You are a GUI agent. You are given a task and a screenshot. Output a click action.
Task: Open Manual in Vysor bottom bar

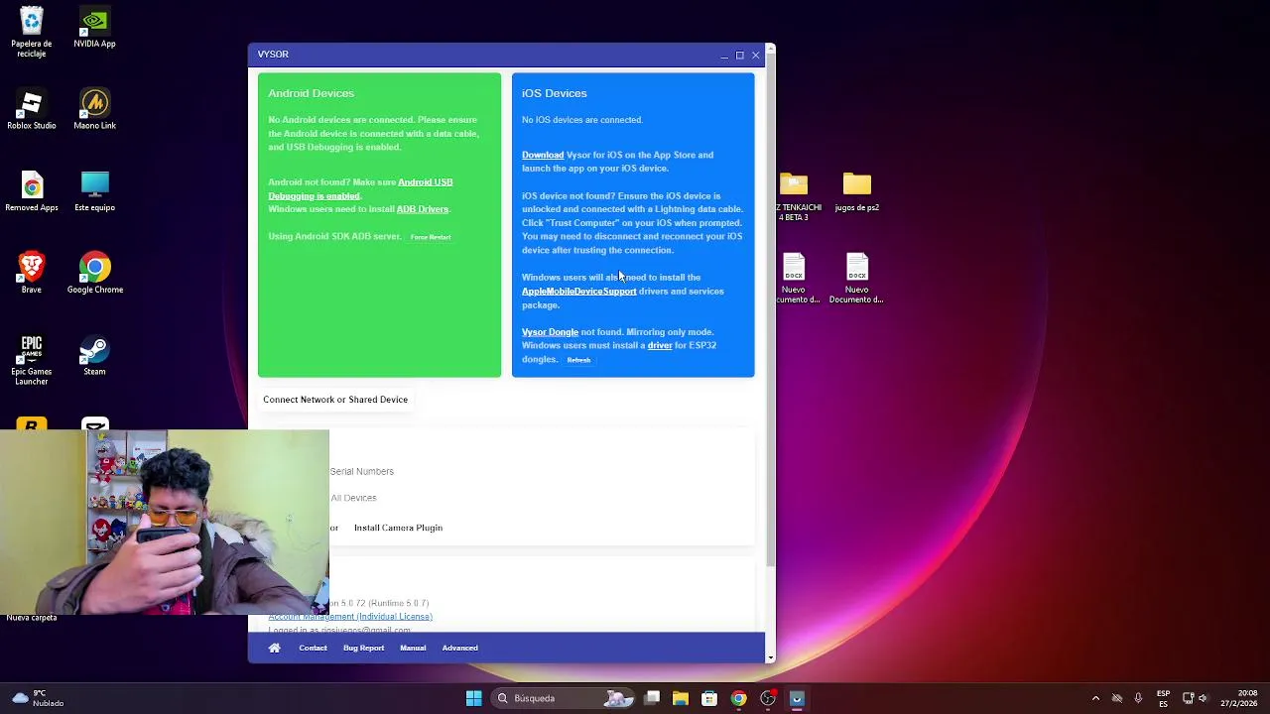click(413, 648)
